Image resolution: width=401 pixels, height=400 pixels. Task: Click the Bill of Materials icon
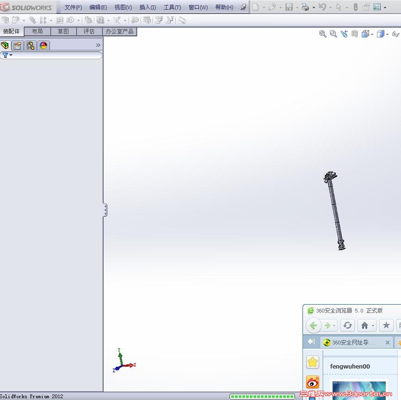[x=147, y=20]
